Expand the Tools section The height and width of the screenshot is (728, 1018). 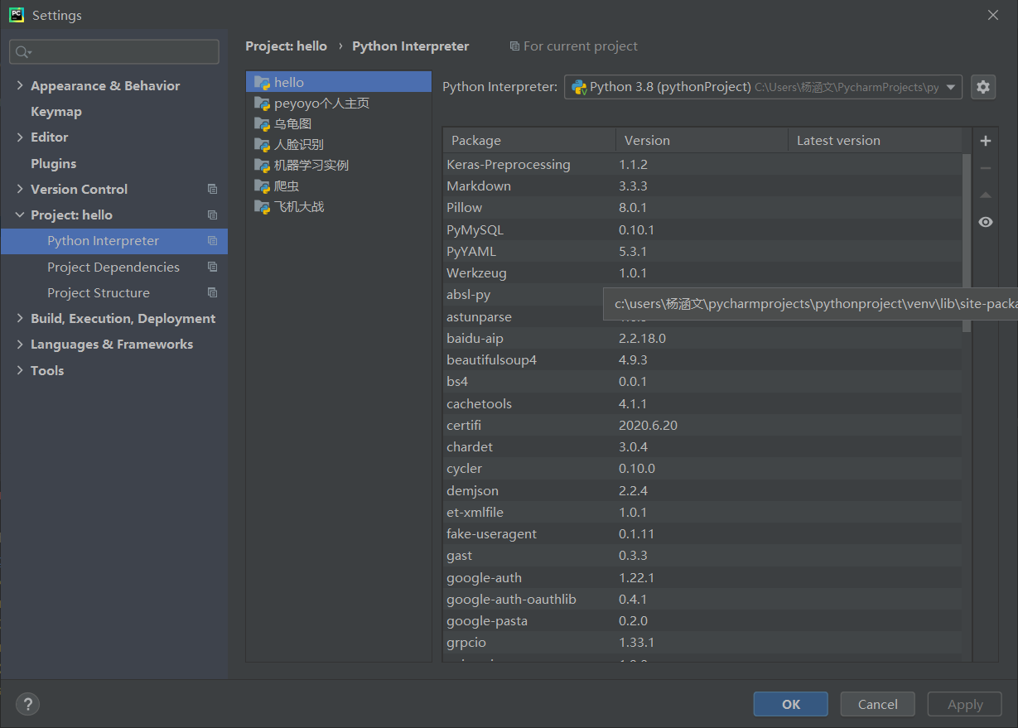[x=20, y=370]
